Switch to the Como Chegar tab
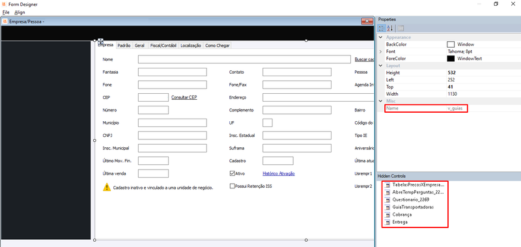 218,46
